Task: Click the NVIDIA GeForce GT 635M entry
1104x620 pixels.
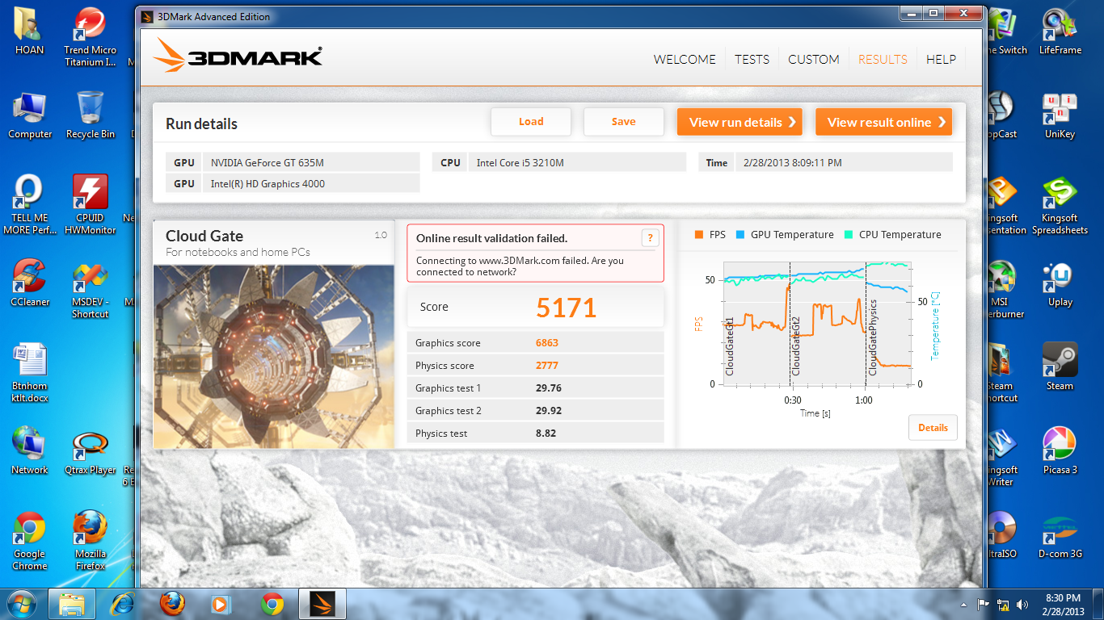Action: (x=311, y=162)
